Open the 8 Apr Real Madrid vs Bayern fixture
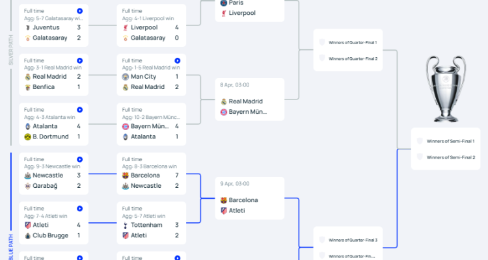 (x=249, y=100)
